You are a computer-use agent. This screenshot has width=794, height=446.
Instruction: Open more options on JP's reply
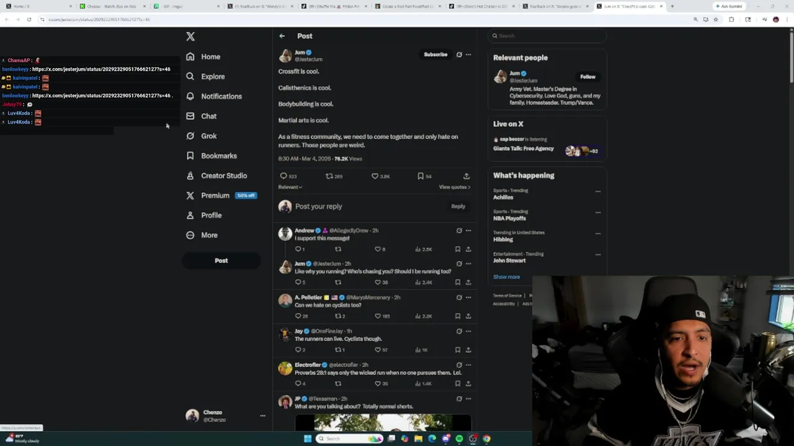(468, 399)
